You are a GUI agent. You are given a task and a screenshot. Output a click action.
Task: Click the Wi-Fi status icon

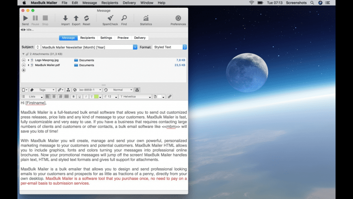[252, 3]
